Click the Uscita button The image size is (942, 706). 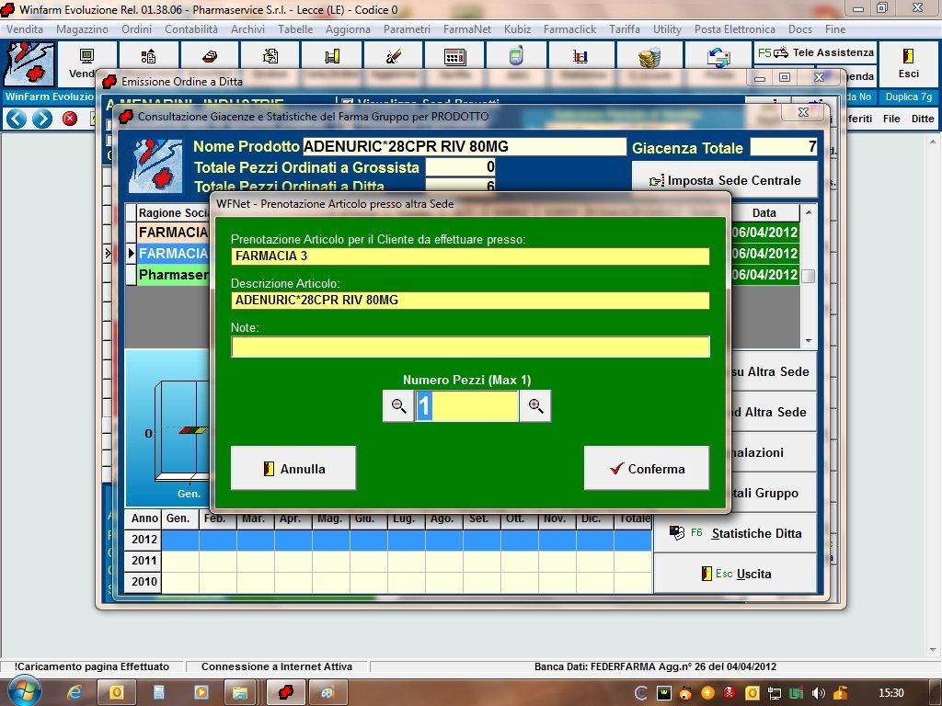pos(735,574)
